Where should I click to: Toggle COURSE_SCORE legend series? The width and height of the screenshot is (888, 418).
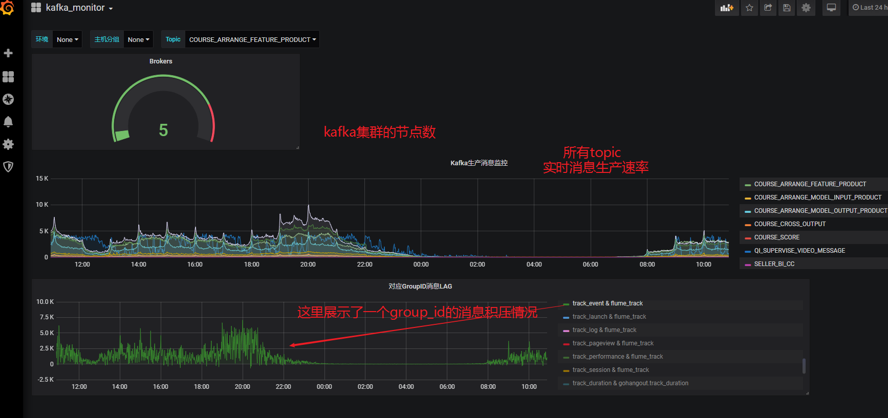click(x=776, y=237)
